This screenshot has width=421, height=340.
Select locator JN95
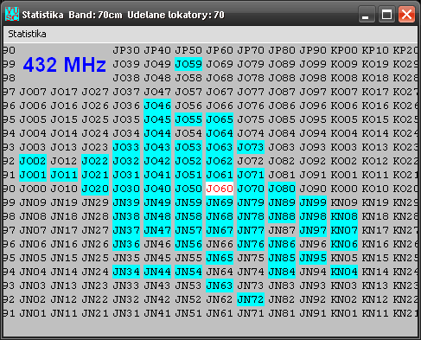point(313,258)
